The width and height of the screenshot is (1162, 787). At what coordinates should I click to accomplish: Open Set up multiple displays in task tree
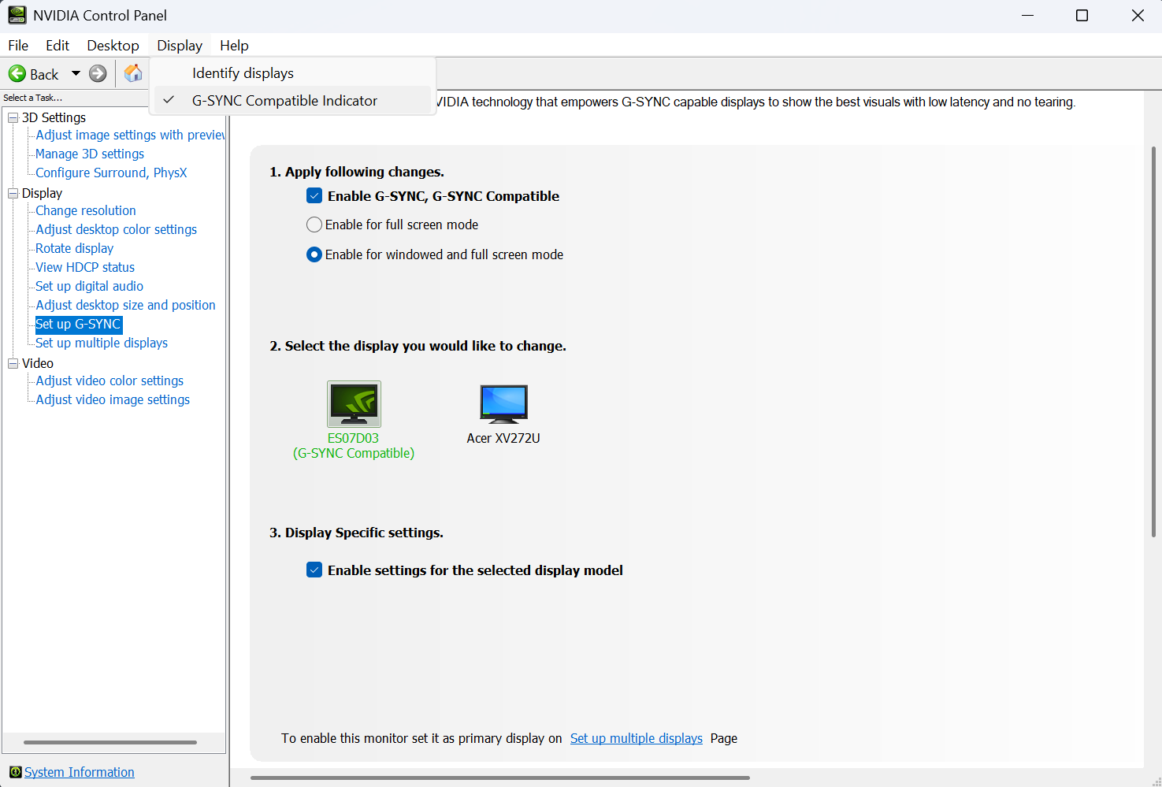point(102,343)
